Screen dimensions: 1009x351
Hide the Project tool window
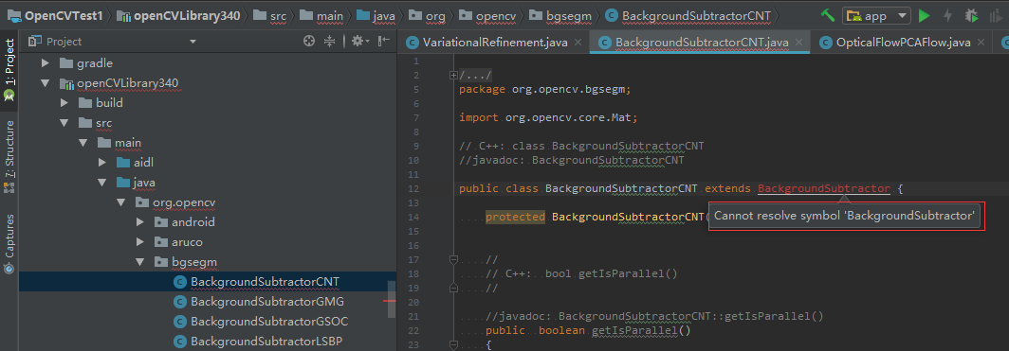383,41
